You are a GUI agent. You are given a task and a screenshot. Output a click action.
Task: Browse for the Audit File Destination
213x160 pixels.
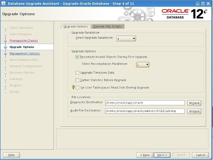(194, 111)
